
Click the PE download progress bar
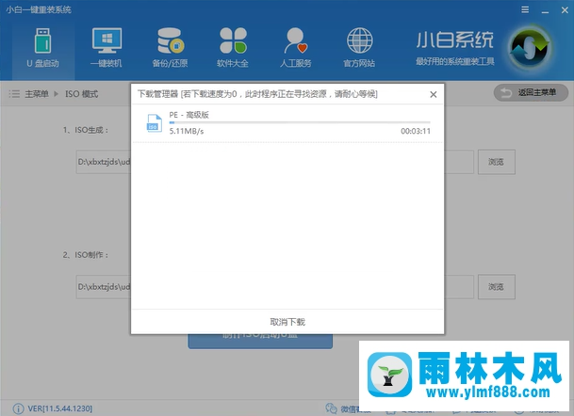point(300,123)
